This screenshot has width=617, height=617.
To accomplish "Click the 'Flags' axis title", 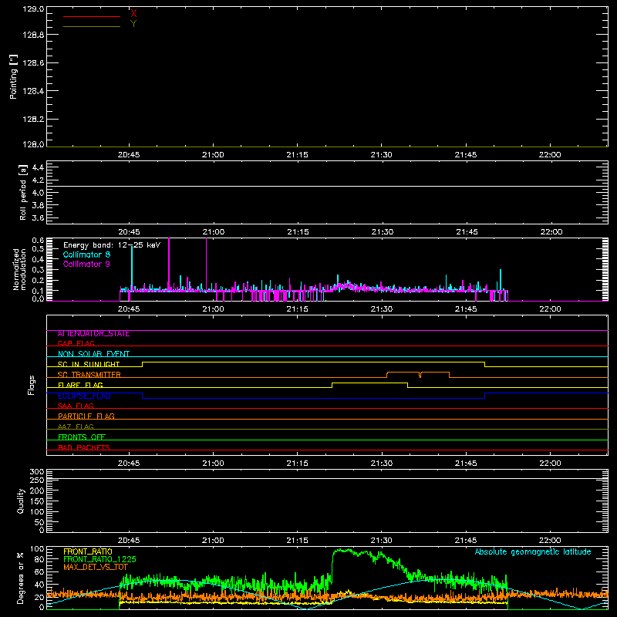I will (x=32, y=385).
